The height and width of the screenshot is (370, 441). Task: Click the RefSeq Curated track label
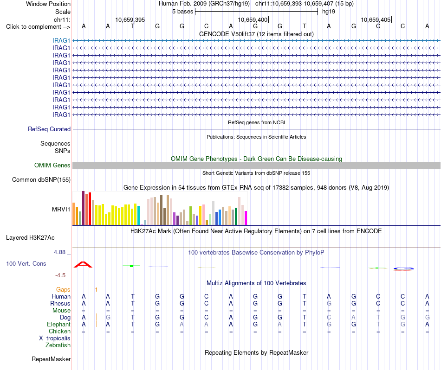click(x=49, y=129)
